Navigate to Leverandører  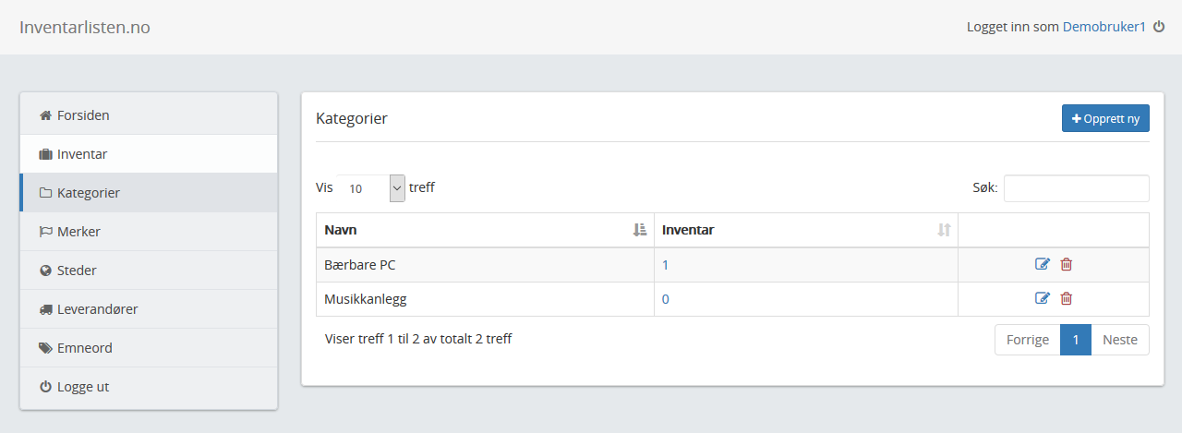(x=149, y=309)
